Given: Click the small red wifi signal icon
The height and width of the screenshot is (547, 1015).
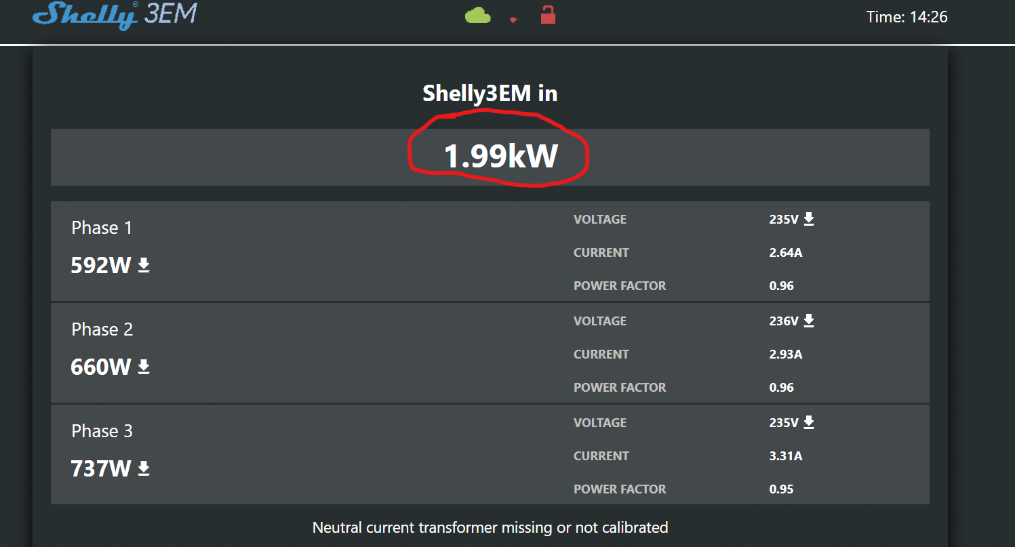Looking at the screenshot, I should pyautogui.click(x=513, y=20).
